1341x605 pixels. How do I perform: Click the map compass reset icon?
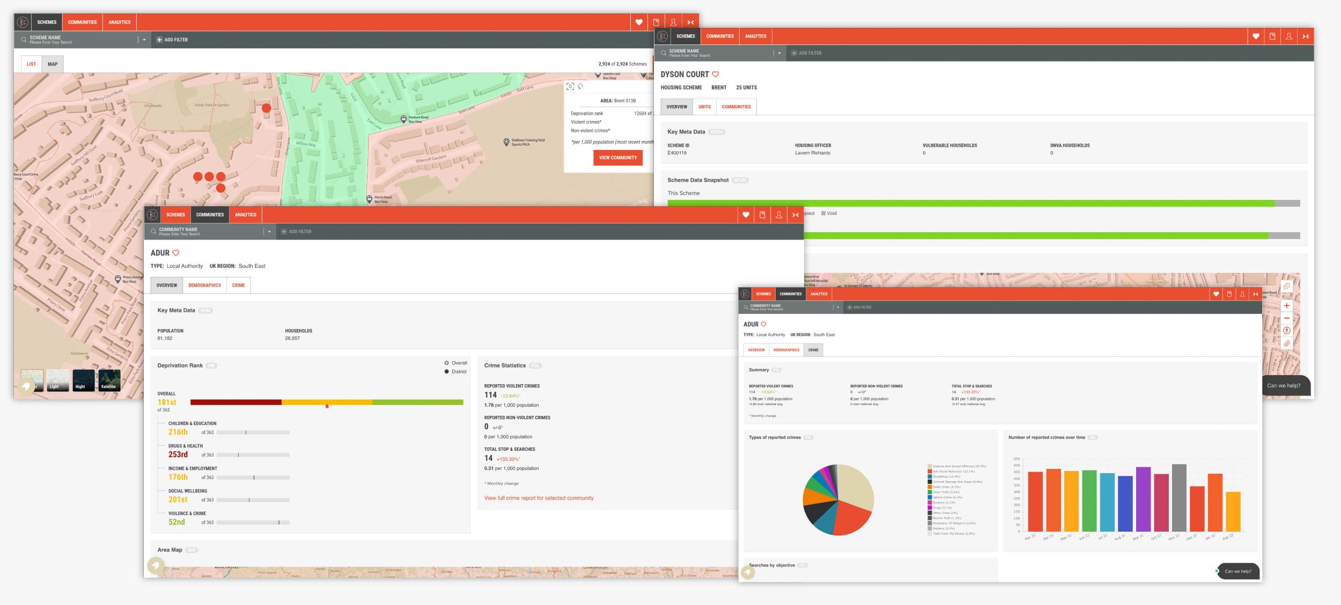pyautogui.click(x=1286, y=331)
